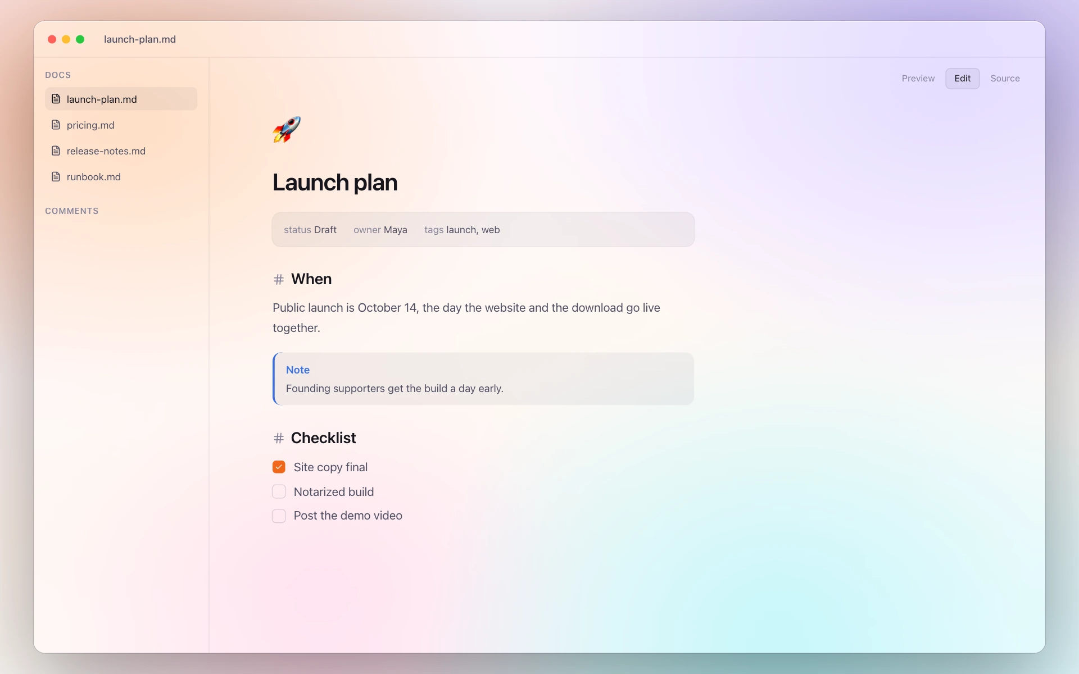Select the Edit mode tab

[962, 79]
